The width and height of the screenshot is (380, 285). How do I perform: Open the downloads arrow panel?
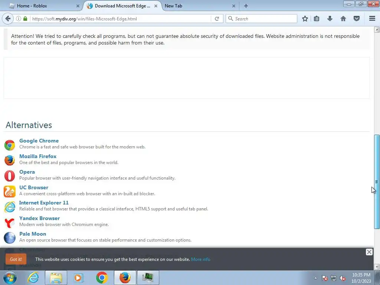click(330, 19)
